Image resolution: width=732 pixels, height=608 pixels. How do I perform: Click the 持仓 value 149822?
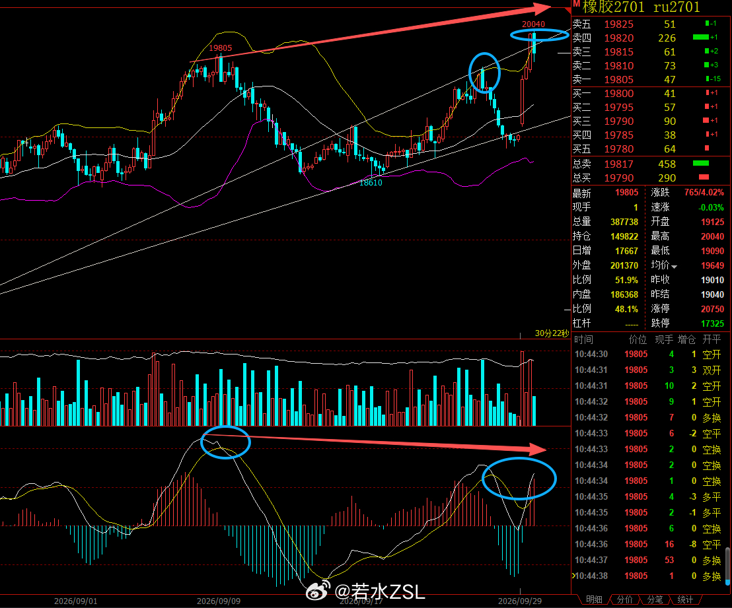pyautogui.click(x=624, y=236)
